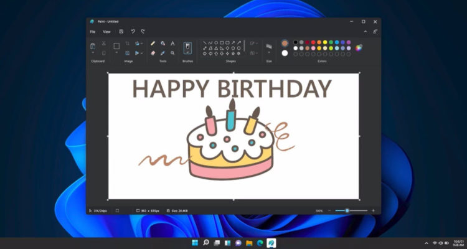Click the canvas dimensions readout in status bar

(148, 211)
